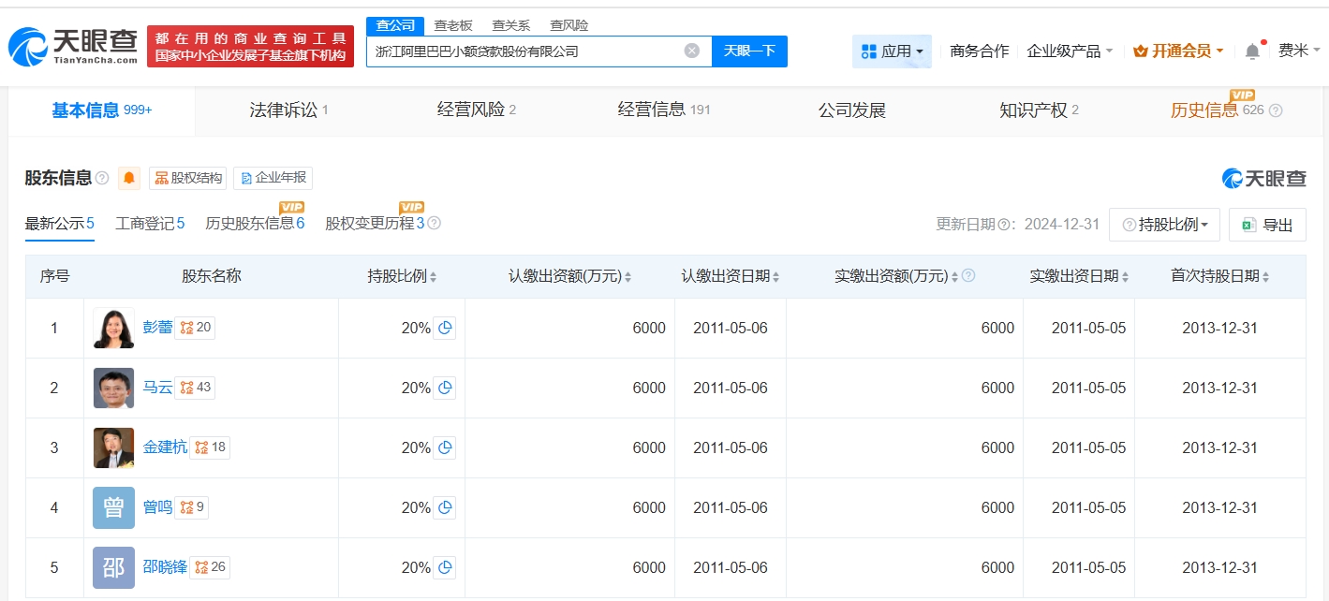
Task: Click the 天眼查 logo to go home
Action: click(73, 45)
